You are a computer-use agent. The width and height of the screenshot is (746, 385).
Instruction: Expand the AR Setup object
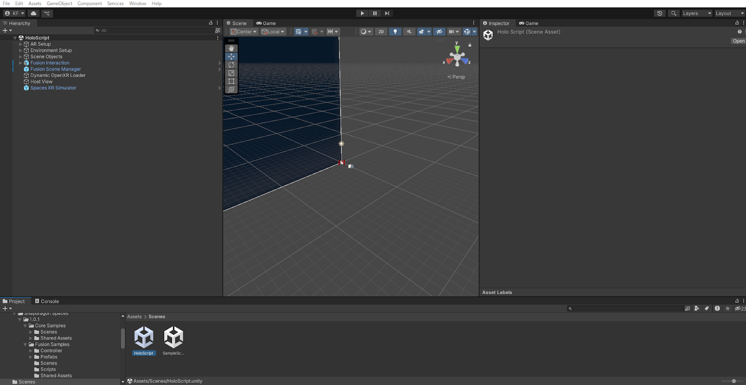pyautogui.click(x=21, y=44)
